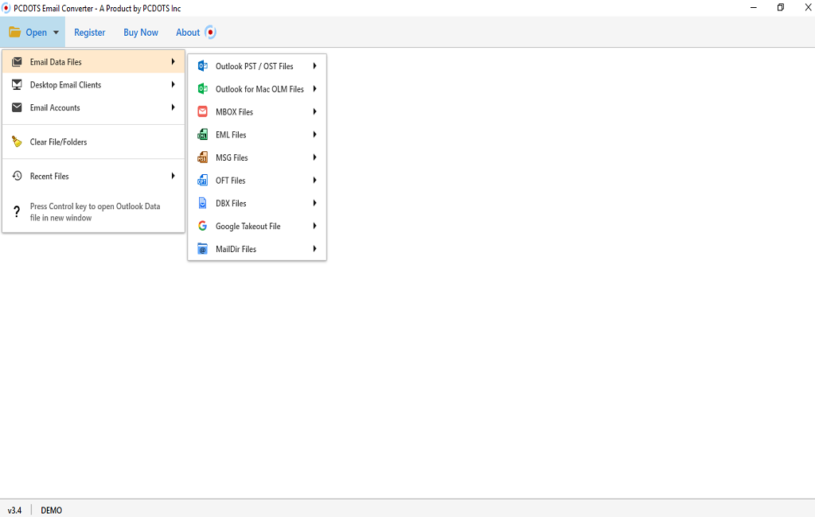The height and width of the screenshot is (517, 815).
Task: Click the DBX Files icon
Action: [x=203, y=203]
